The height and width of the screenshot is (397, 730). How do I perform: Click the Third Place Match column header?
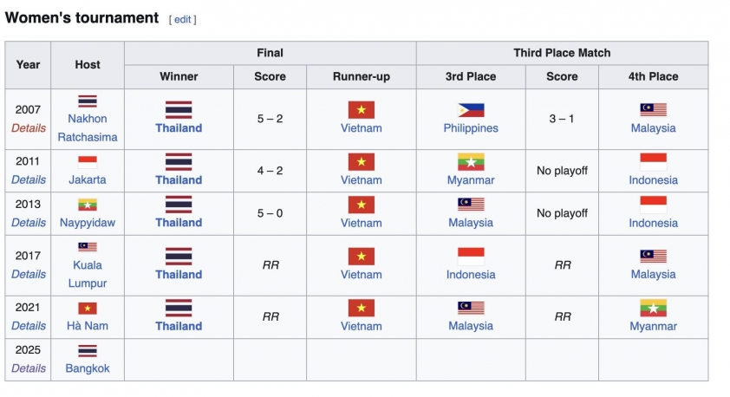[562, 53]
